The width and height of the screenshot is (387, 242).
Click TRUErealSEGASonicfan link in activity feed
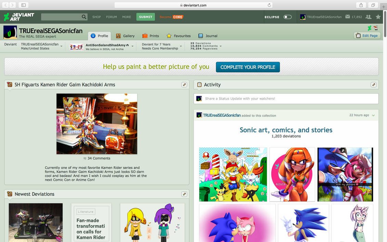(222, 115)
